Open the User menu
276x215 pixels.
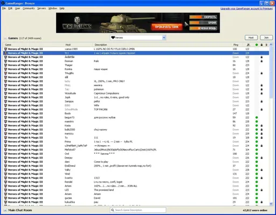point(17,9)
